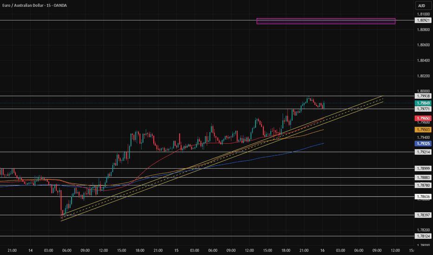The height and width of the screenshot is (255, 433).
Task: Click the red moving average label 1.79650
Action: 423,118
